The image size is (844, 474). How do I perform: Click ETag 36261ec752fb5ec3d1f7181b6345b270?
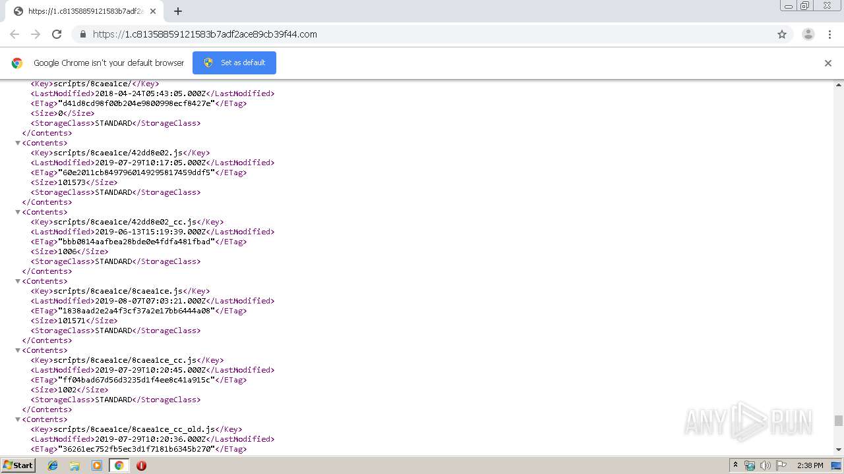136,449
